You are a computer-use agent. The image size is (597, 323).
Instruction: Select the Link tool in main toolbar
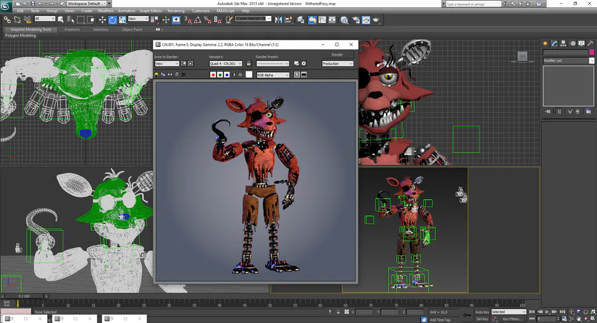[7, 19]
